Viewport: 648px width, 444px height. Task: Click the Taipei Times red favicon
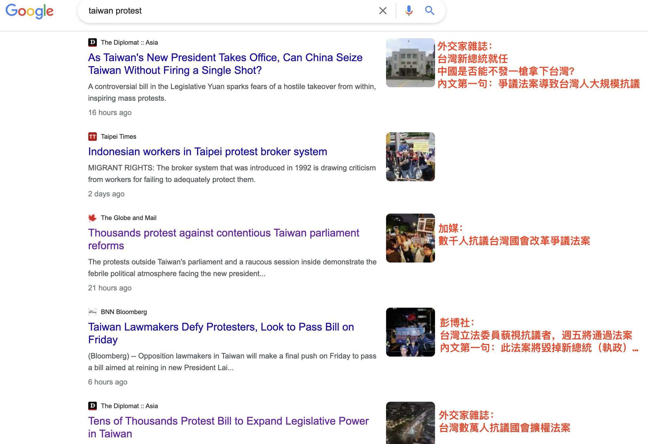[x=92, y=137]
